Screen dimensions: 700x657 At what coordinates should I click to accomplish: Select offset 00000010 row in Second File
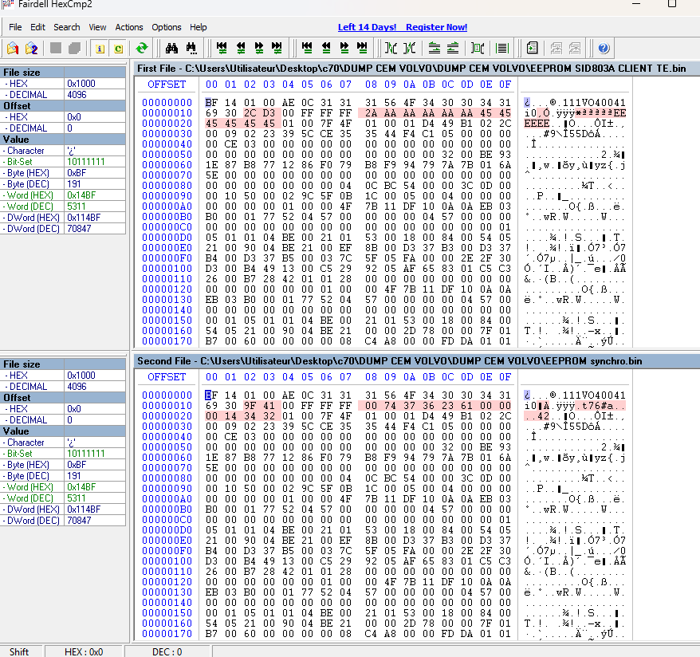(167, 406)
